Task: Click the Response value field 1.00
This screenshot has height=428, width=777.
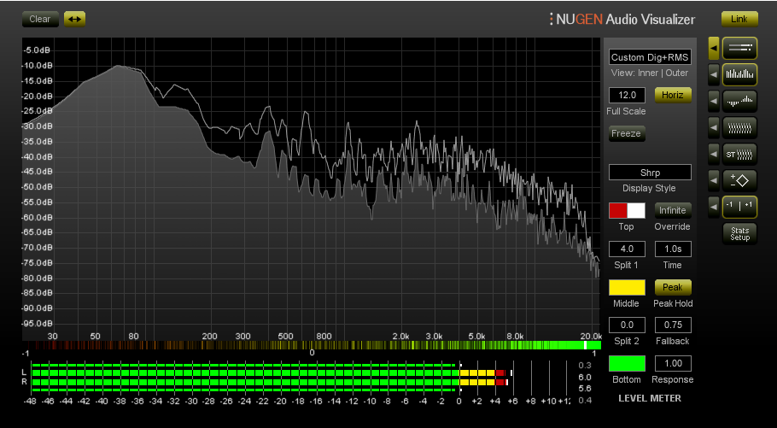Action: 673,364
